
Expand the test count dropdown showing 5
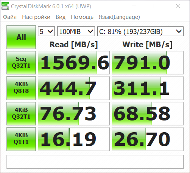46,31
